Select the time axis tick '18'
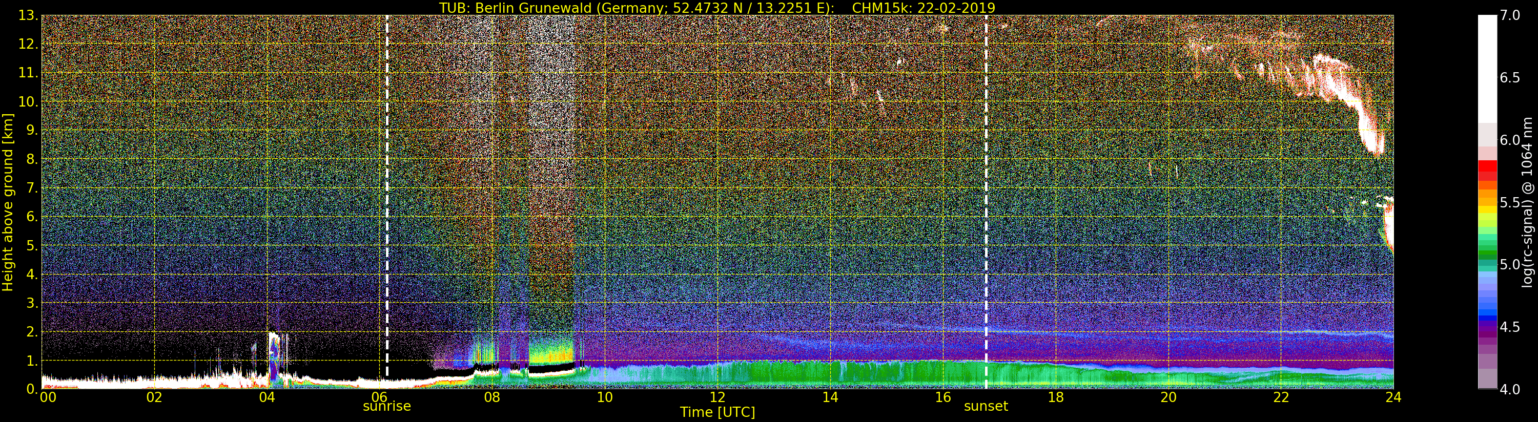 (x=1056, y=397)
